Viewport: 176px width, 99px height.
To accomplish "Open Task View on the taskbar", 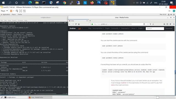I will point(23,3).
